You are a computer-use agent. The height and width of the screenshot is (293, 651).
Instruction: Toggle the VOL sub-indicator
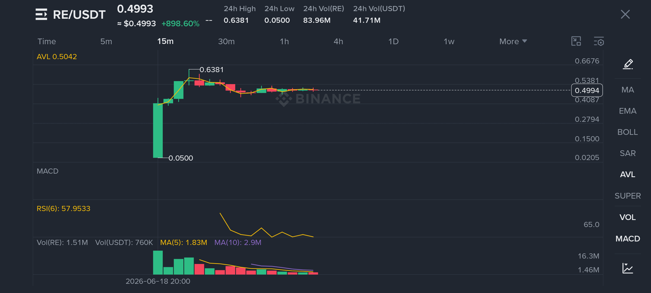(x=628, y=217)
